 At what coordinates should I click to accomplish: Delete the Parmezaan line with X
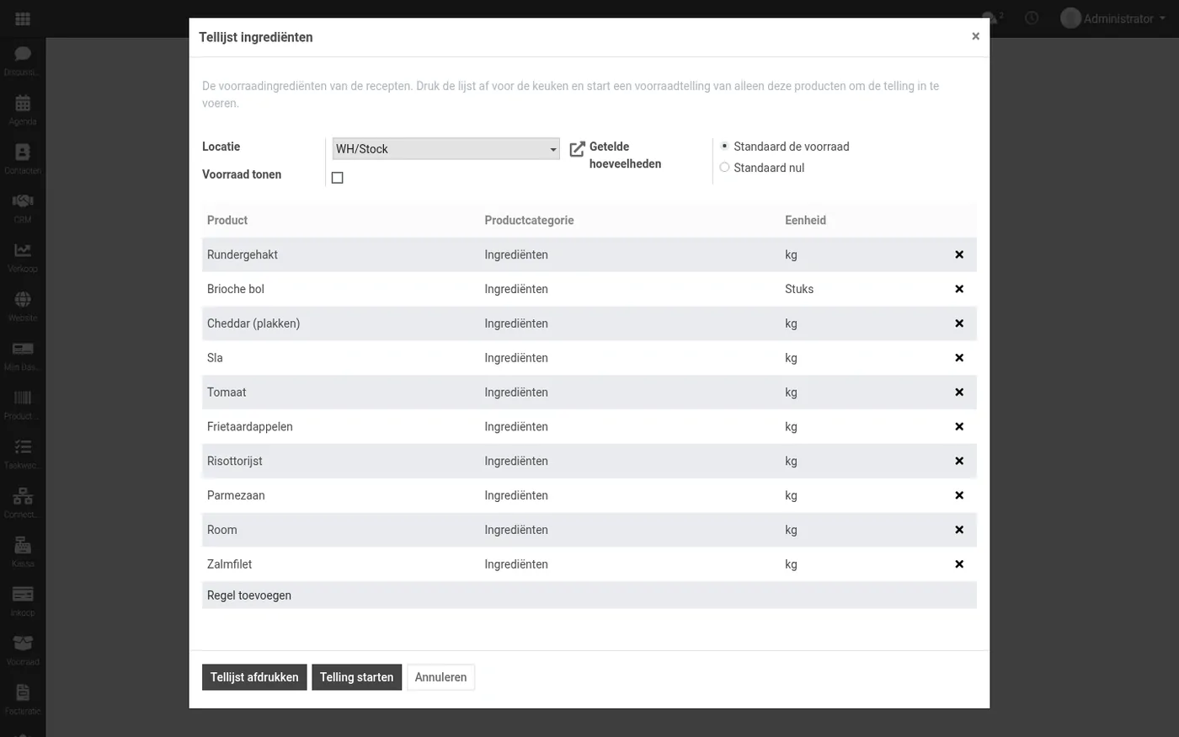958,495
